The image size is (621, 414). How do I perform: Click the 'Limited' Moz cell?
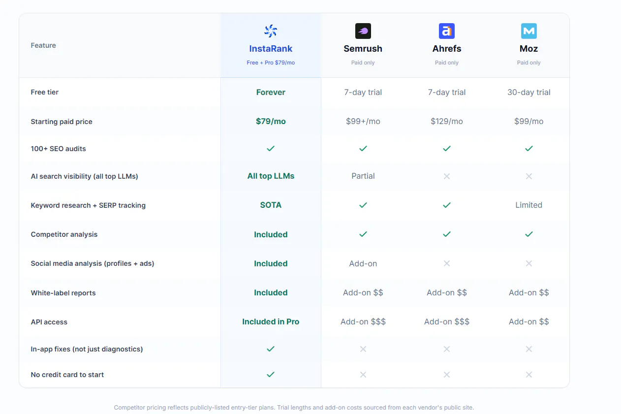(x=529, y=205)
